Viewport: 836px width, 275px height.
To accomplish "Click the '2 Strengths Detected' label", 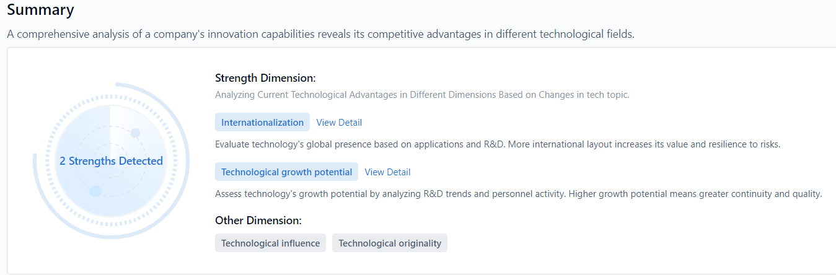I will click(111, 161).
